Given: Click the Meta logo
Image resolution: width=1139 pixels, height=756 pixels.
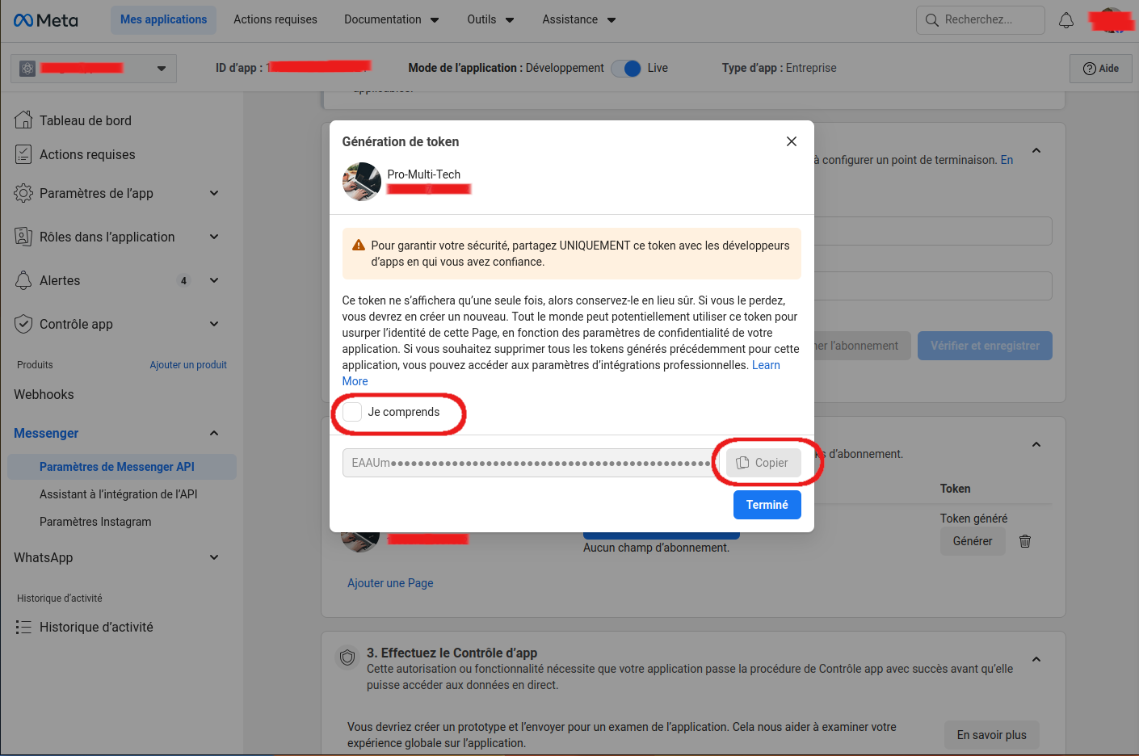Looking at the screenshot, I should [x=46, y=20].
